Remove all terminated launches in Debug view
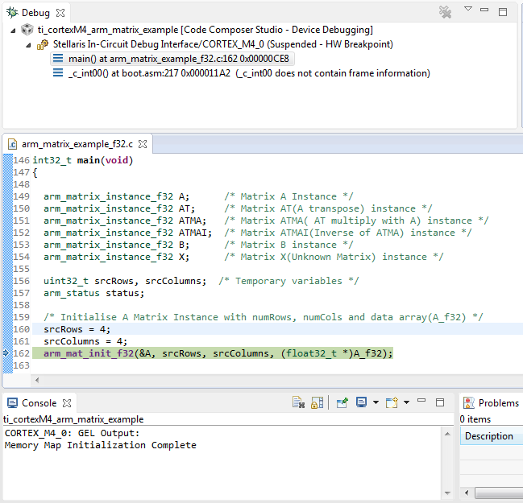 click(445, 12)
